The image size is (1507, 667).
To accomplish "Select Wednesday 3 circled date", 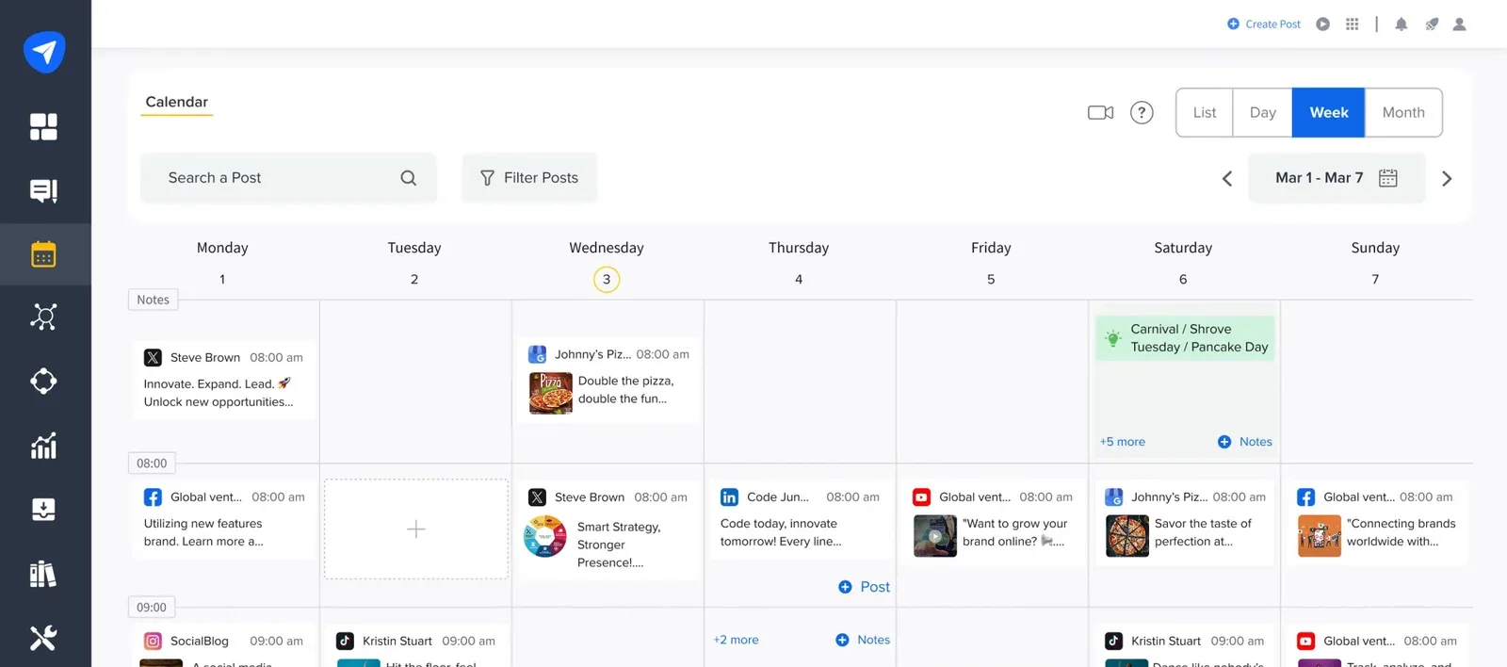I will pyautogui.click(x=607, y=280).
